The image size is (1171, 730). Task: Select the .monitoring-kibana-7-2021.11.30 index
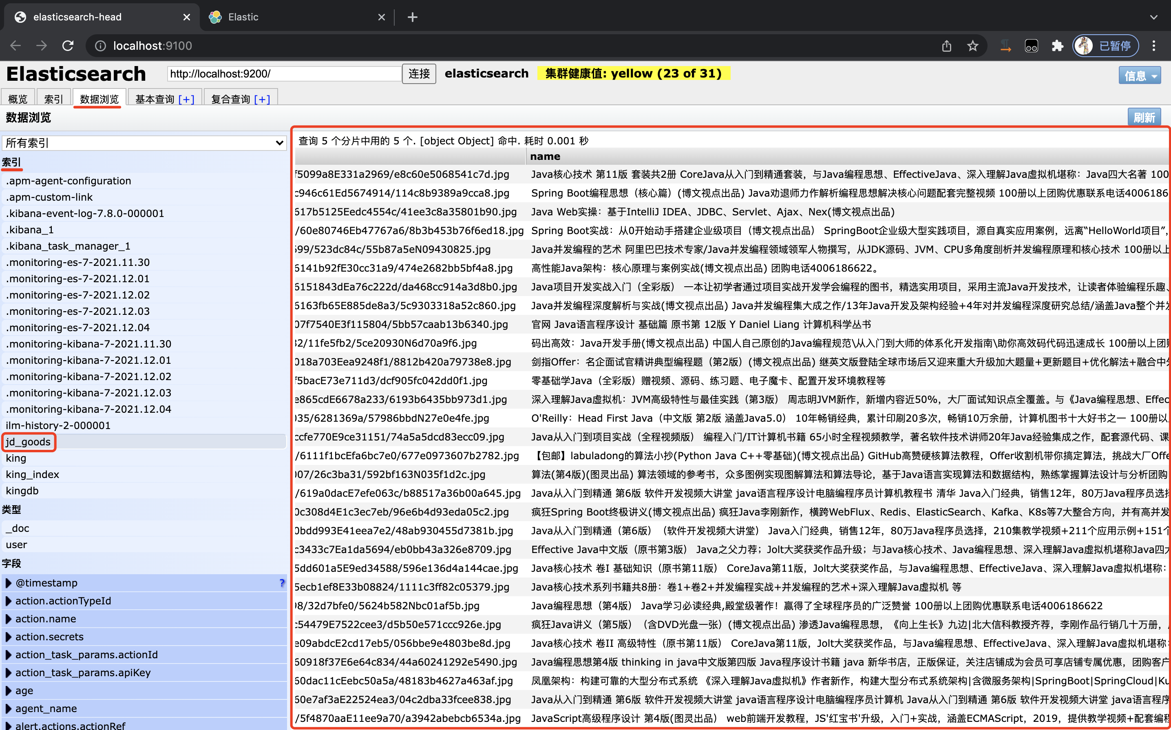click(x=144, y=344)
